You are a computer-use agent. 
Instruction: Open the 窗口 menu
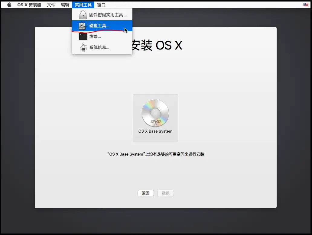[101, 5]
